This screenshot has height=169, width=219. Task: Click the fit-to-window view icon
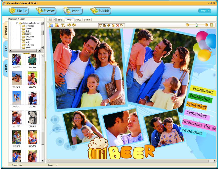211,25
